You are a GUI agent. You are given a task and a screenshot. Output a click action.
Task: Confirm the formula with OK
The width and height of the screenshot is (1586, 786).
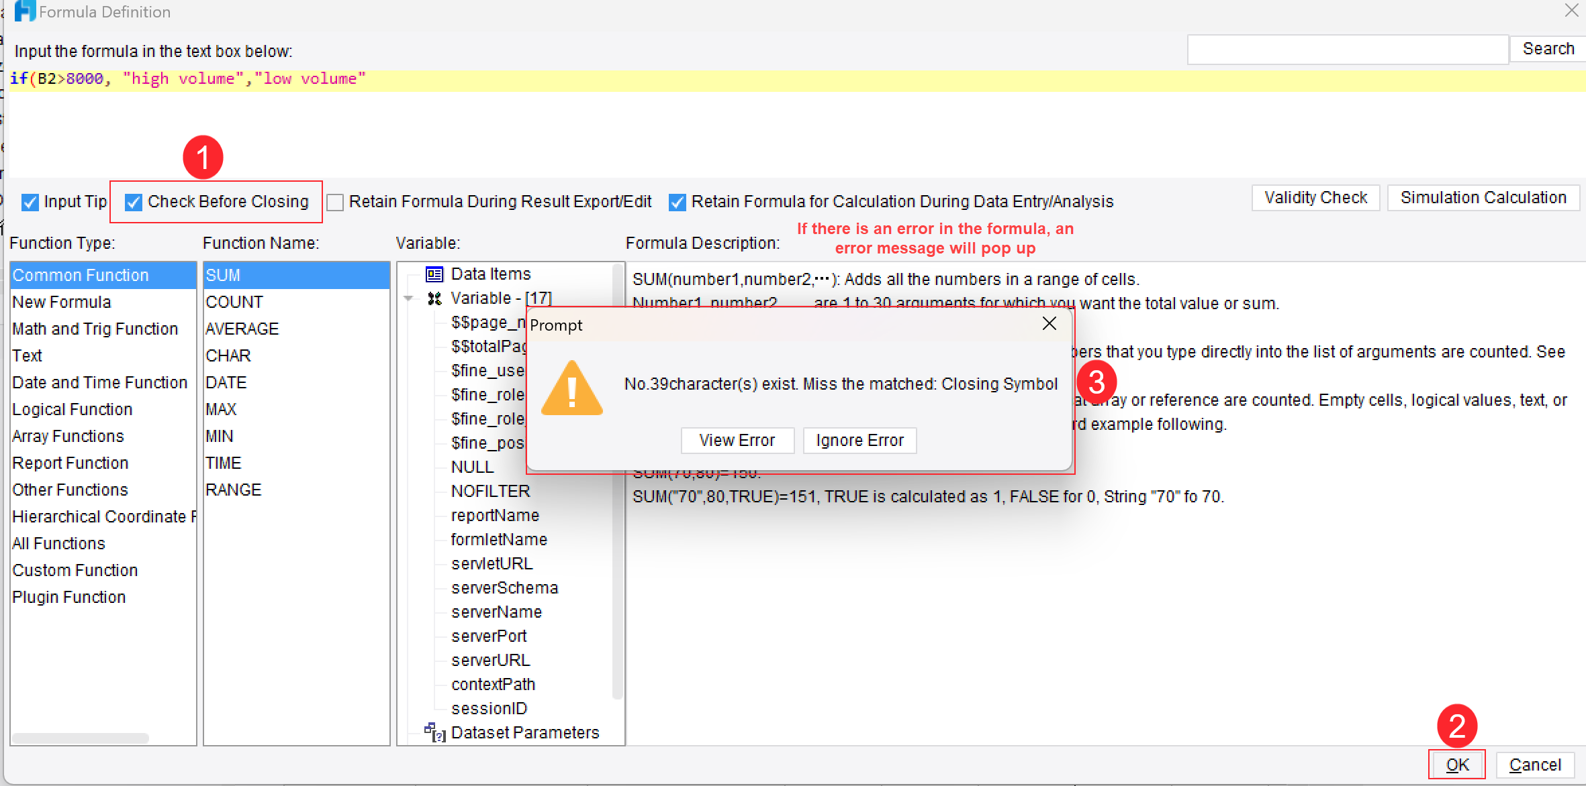pos(1457,765)
